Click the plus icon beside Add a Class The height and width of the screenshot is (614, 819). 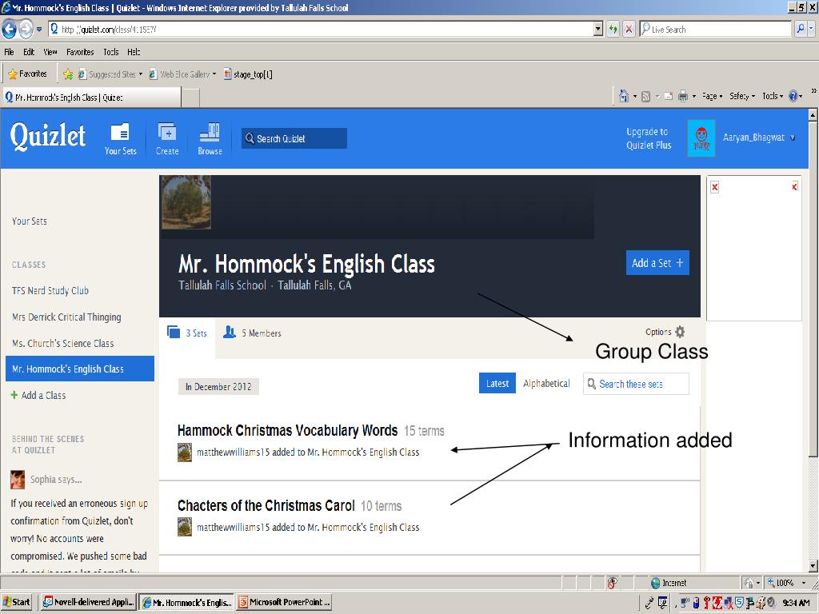tap(14, 395)
